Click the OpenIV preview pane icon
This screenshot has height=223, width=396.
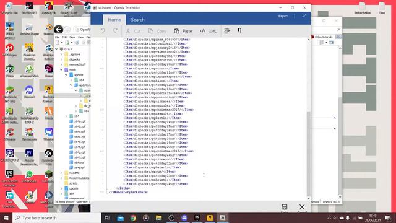point(331,43)
